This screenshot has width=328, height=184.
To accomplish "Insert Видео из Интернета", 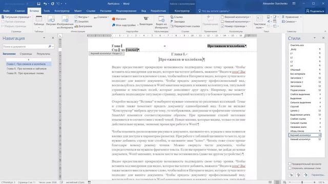I will pos(161,22).
